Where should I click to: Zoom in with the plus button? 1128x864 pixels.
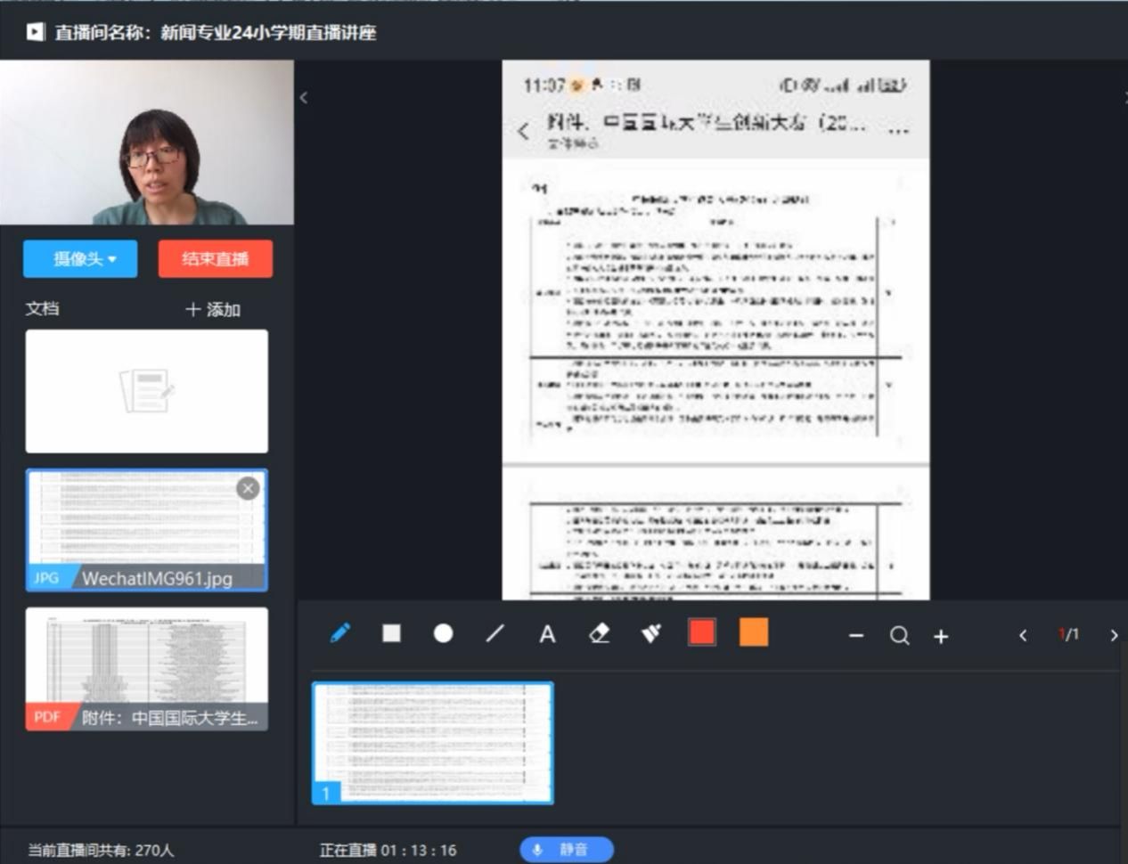click(941, 636)
